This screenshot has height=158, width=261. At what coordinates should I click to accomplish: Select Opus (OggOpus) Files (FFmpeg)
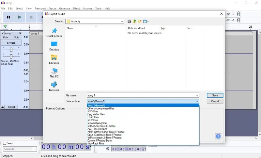143,135
